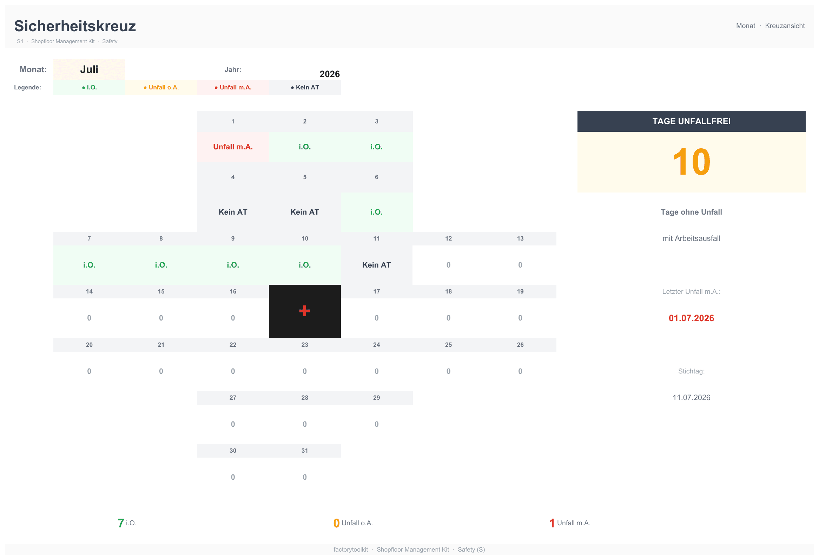Click the year value 2026
The height and width of the screenshot is (560, 819).
pyautogui.click(x=330, y=74)
